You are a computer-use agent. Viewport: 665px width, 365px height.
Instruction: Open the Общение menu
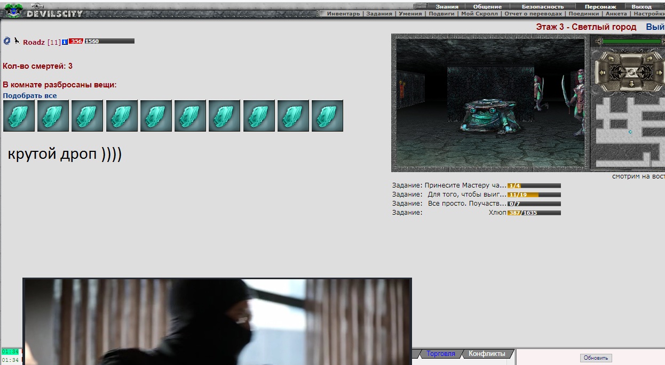coord(487,6)
